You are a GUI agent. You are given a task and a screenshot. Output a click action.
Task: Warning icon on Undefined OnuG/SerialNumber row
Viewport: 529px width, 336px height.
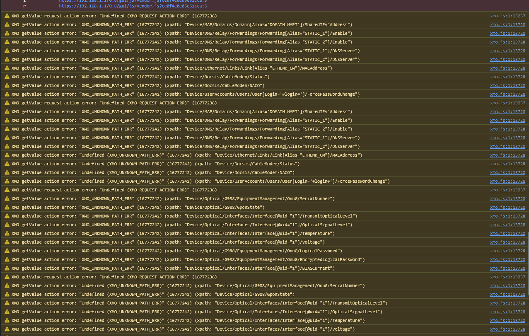click(x=7, y=285)
